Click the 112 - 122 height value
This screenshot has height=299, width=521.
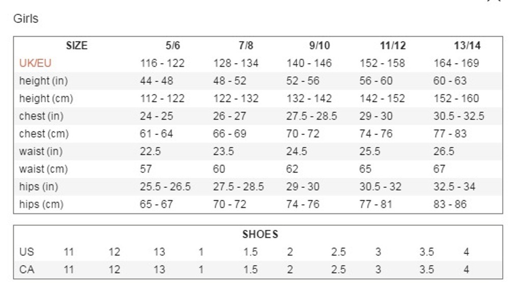(x=162, y=98)
